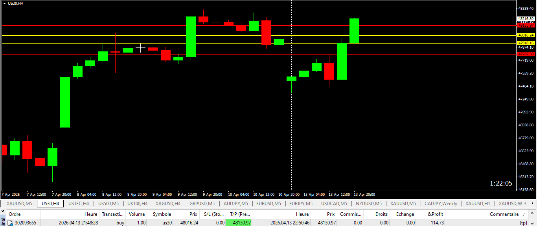This screenshot has width=537, height=226.
Task: Click the red 48130.97 price axis label
Action: (526, 26)
